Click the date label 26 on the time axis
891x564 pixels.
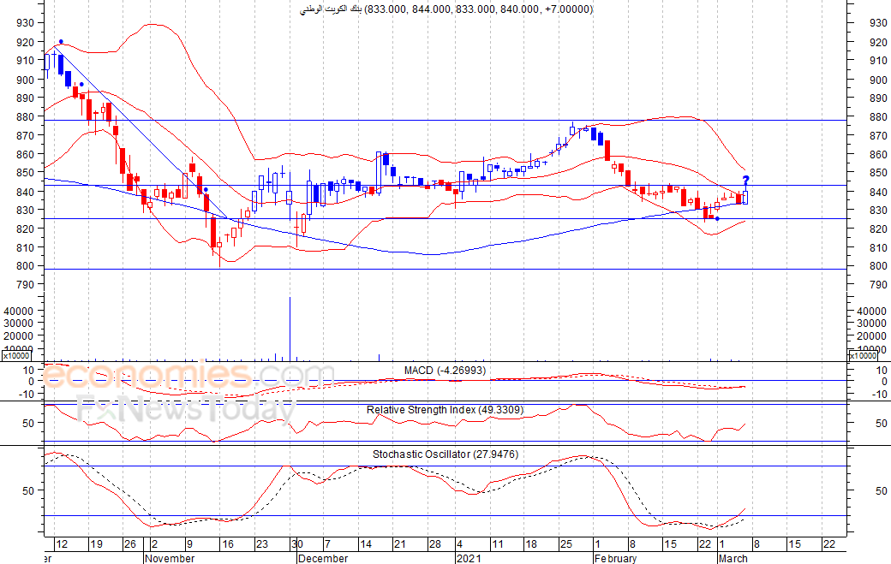pos(130,544)
